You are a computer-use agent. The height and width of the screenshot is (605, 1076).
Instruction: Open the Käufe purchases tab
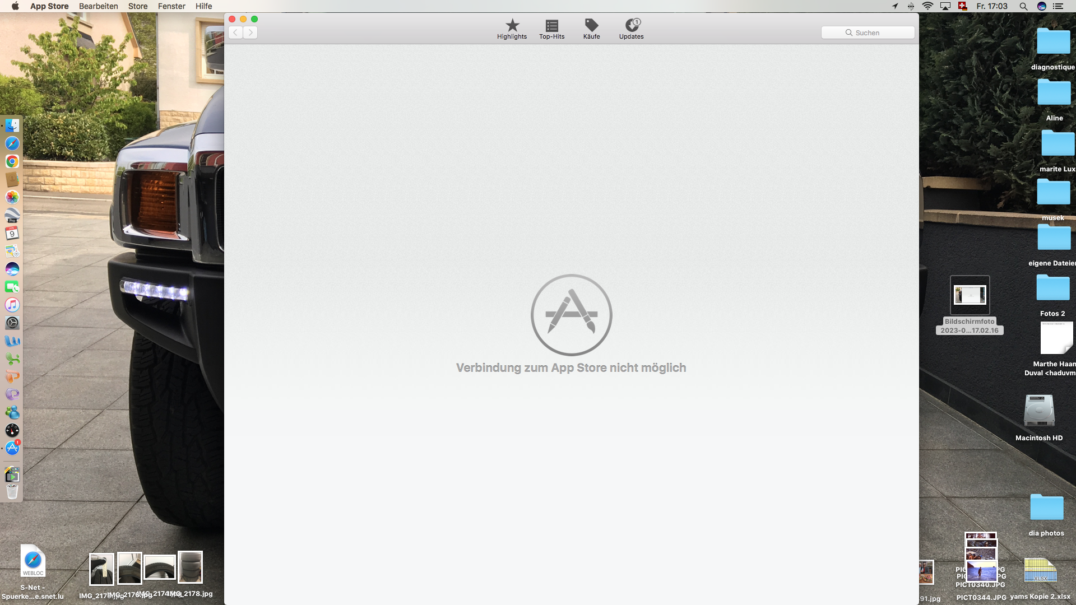(x=591, y=29)
